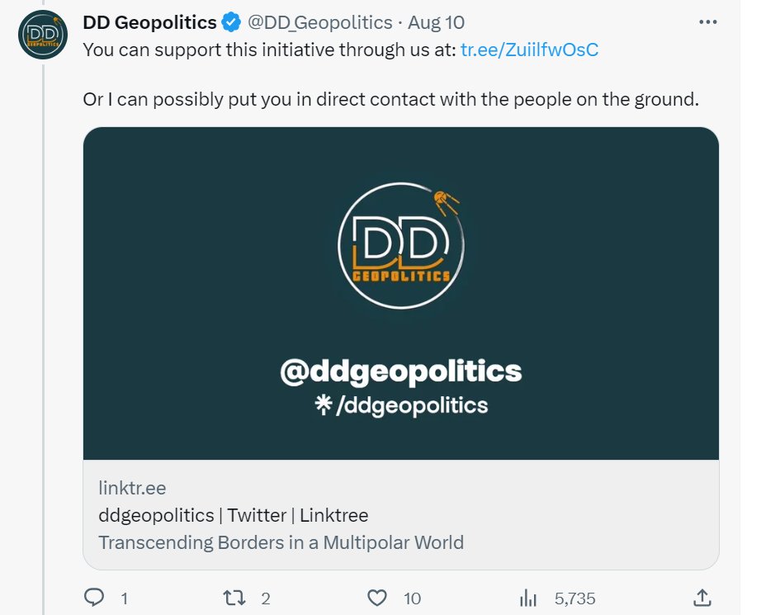
Task: Click the like count of 10
Action: [412, 598]
